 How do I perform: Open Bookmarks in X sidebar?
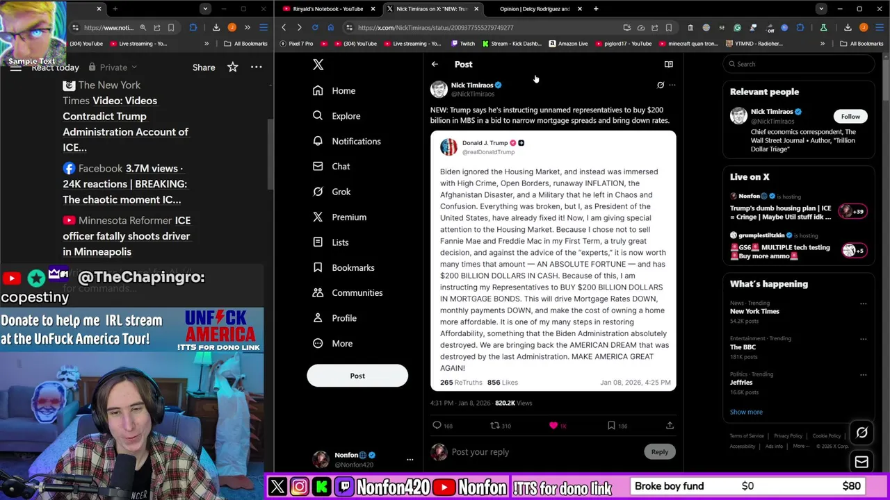[x=343, y=267]
